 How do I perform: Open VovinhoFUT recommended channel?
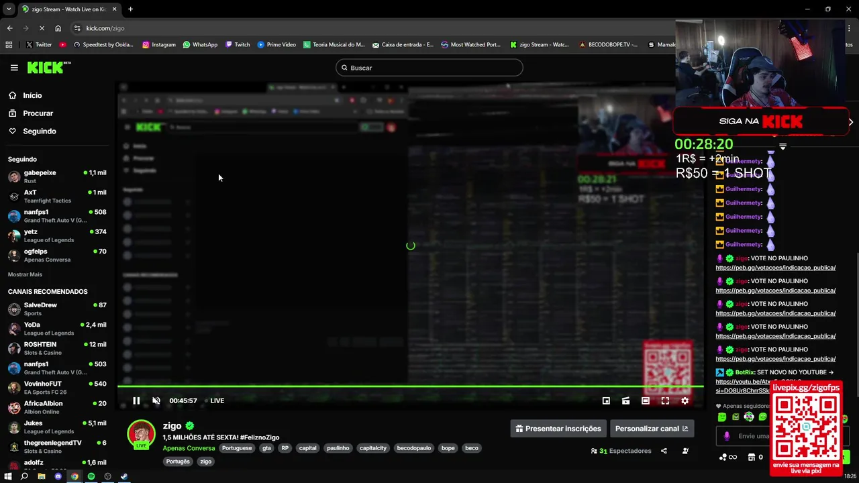tap(57, 387)
